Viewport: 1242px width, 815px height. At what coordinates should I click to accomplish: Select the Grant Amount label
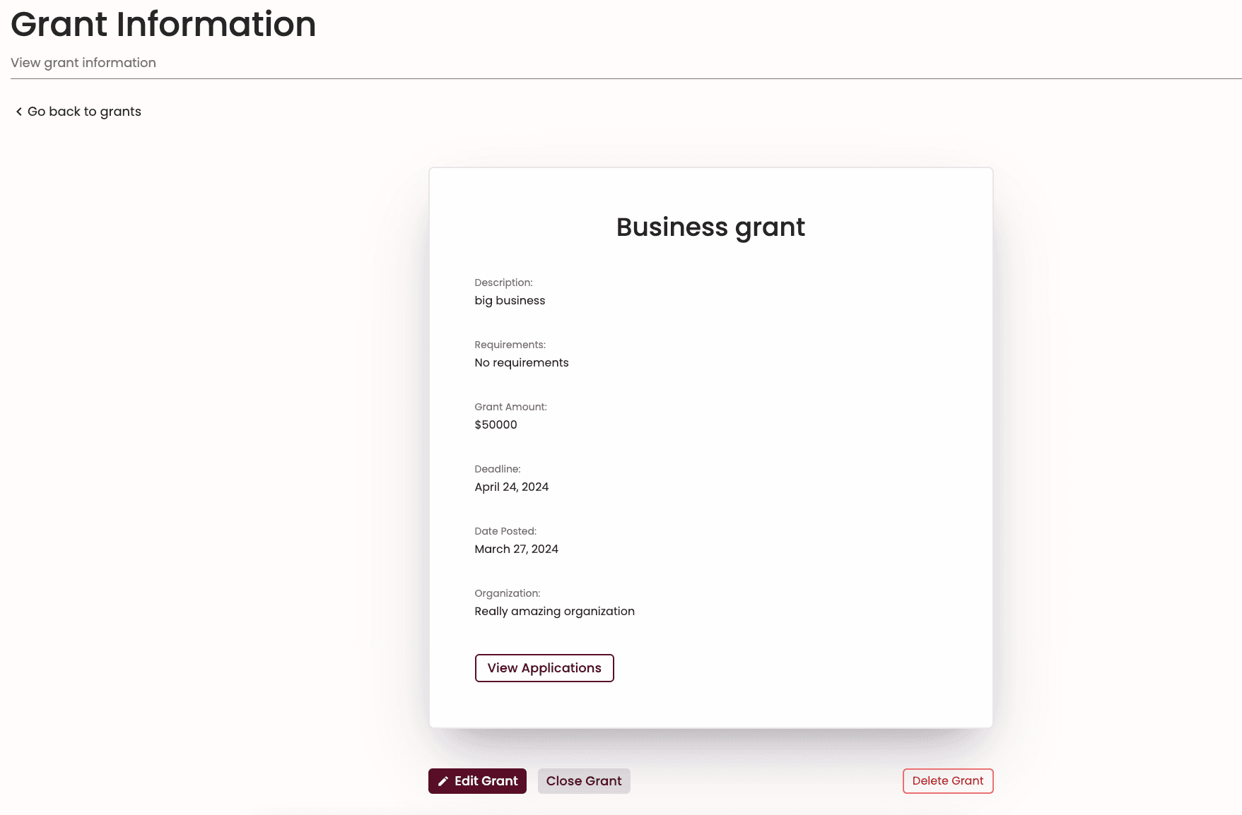510,407
